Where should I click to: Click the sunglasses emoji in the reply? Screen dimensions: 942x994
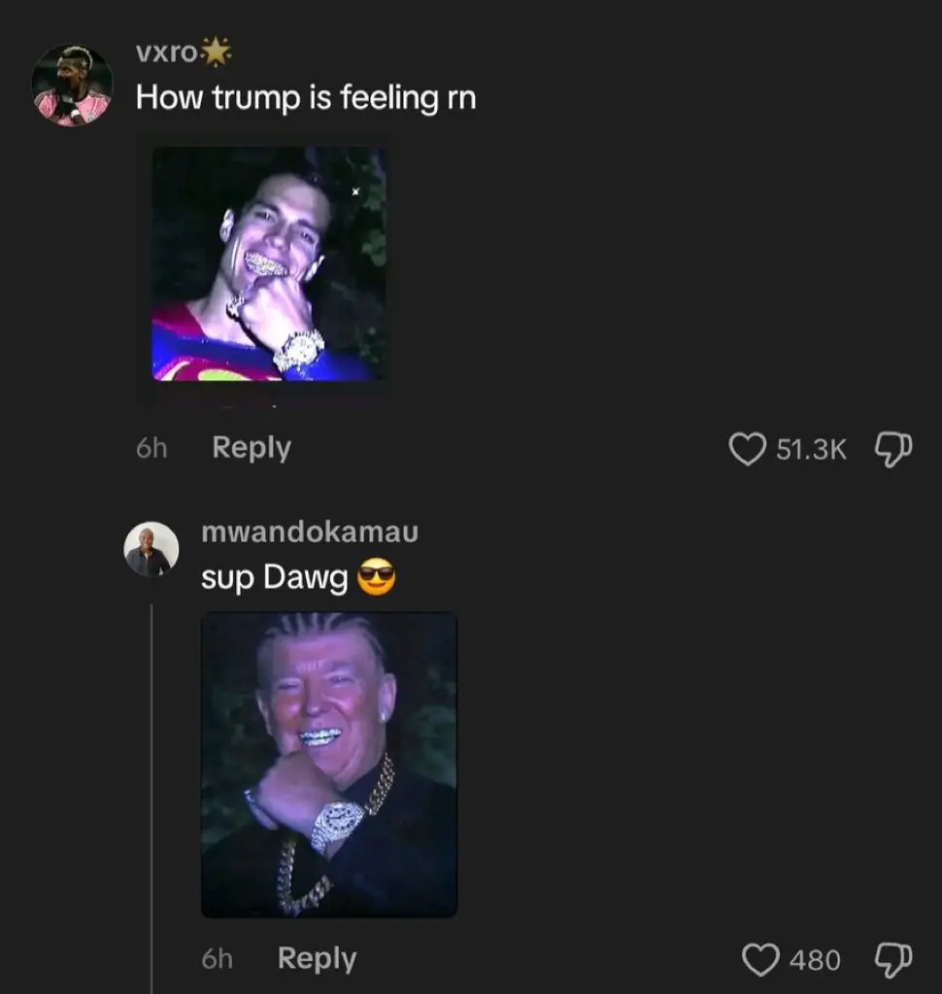pos(377,578)
